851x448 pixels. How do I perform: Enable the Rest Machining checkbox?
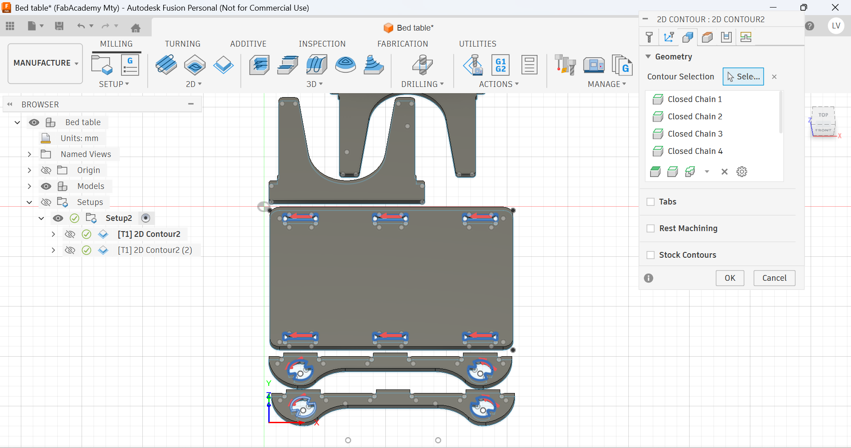point(651,228)
